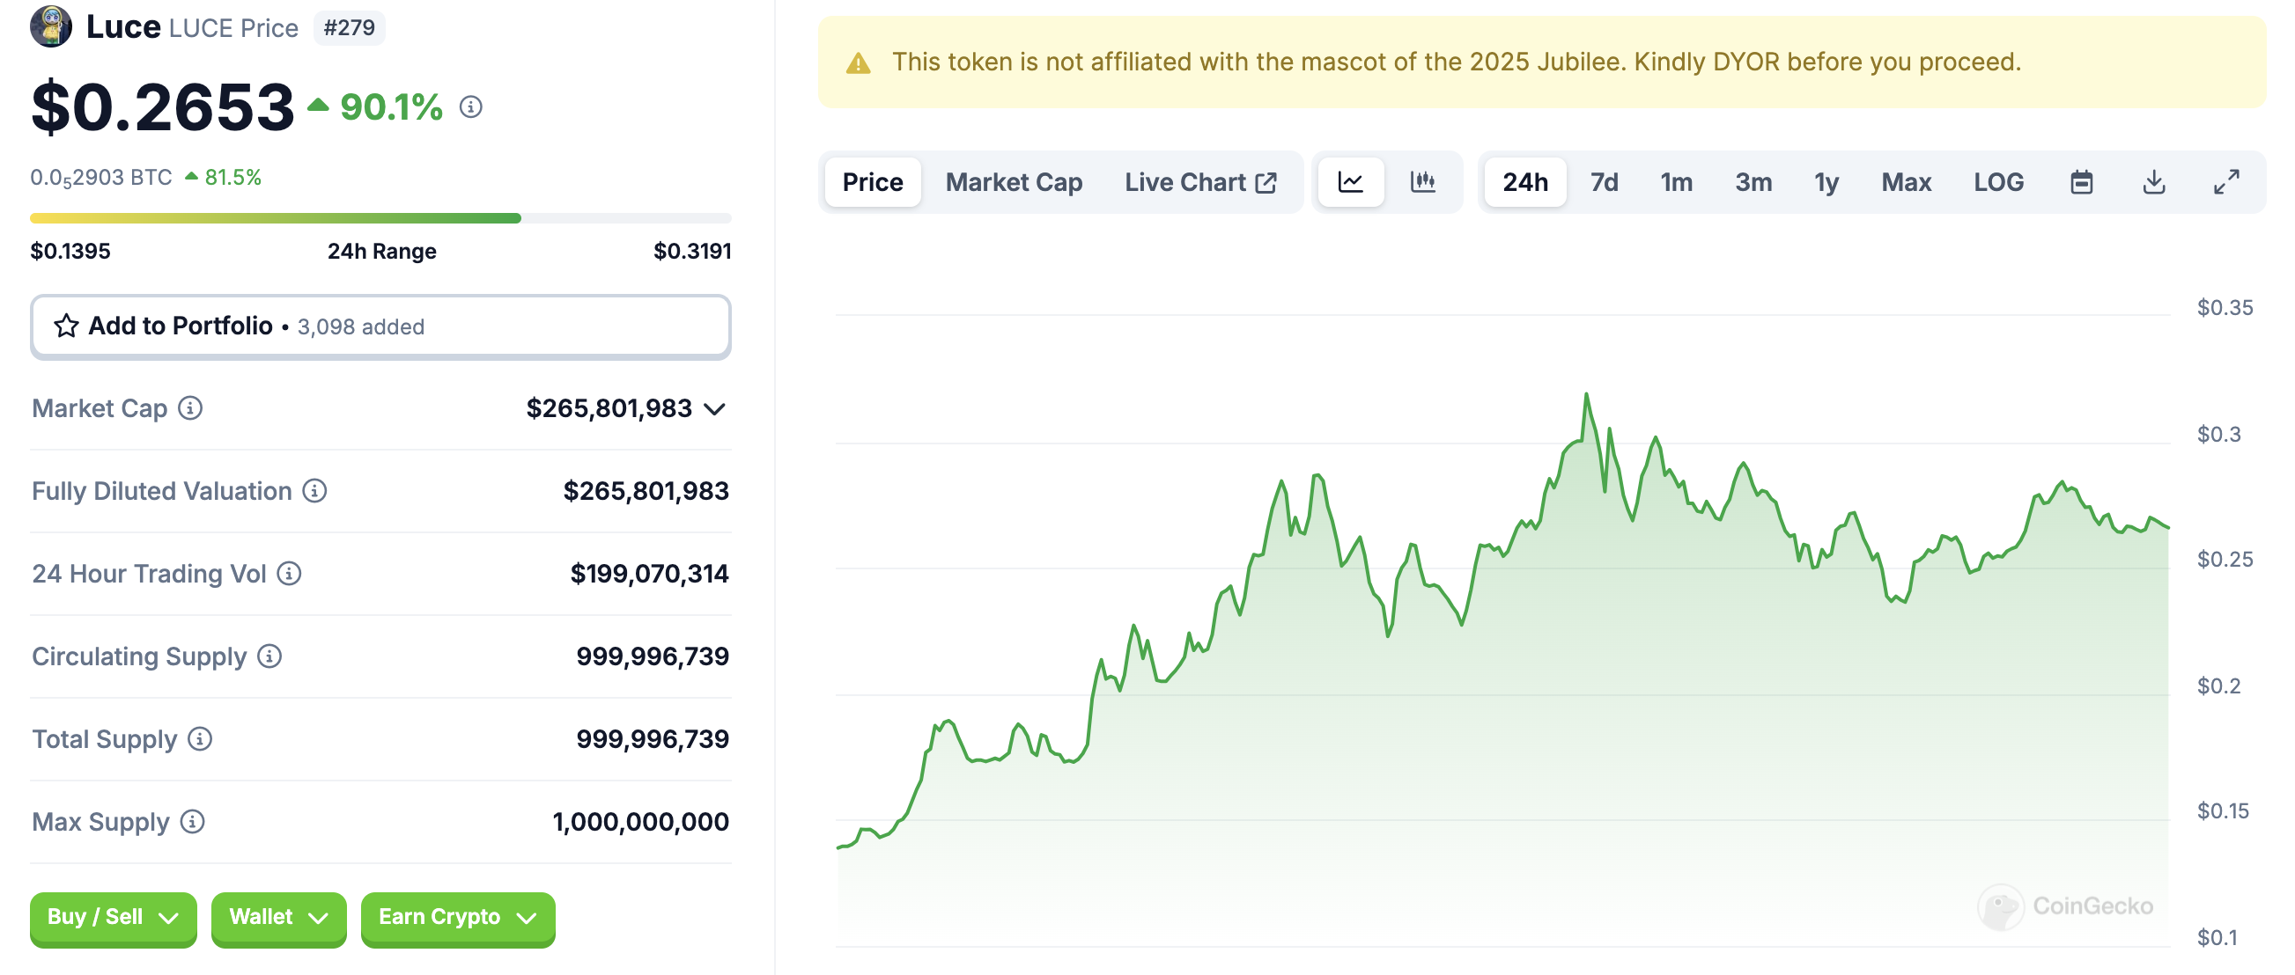This screenshot has height=975, width=2295.
Task: Open the Earn Crypto dropdown
Action: click(x=457, y=917)
